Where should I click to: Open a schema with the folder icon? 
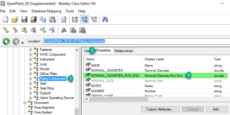click(x=15, y=19)
